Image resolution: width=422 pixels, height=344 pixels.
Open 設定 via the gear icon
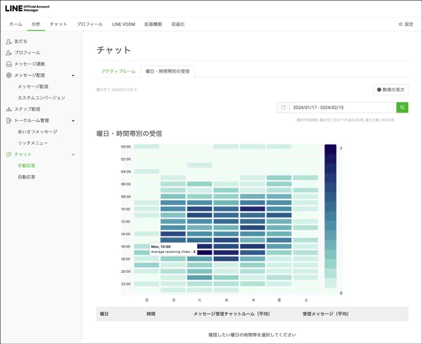tap(401, 24)
